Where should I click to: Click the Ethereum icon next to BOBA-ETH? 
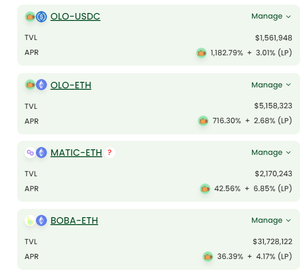[41, 220]
